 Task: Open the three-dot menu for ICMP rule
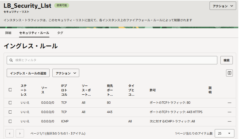pyautogui.click(x=229, y=121)
